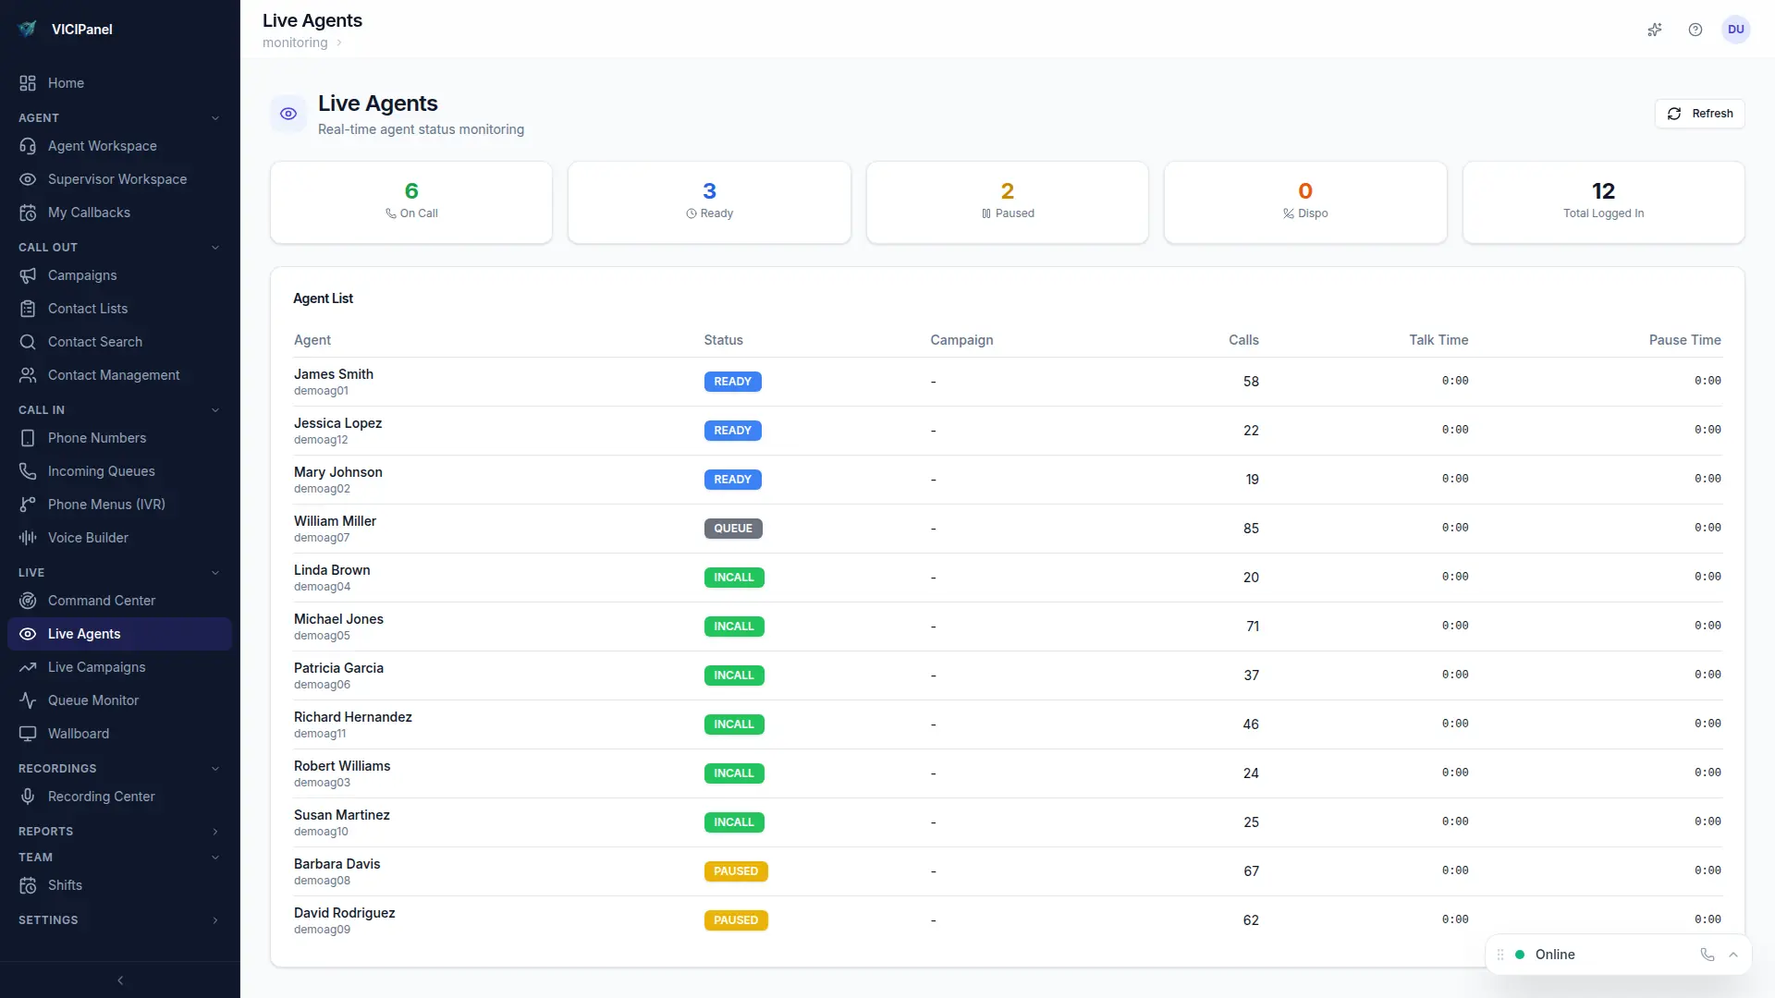1775x998 pixels.
Task: Select the Supervisor Workspace eye icon
Action: pyautogui.click(x=28, y=179)
